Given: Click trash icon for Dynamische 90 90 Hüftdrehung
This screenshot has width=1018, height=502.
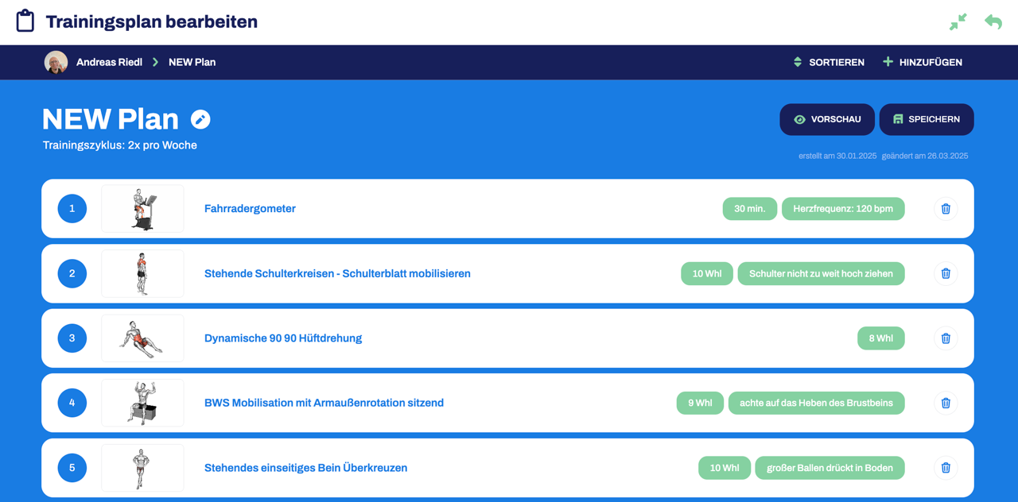Looking at the screenshot, I should (946, 338).
